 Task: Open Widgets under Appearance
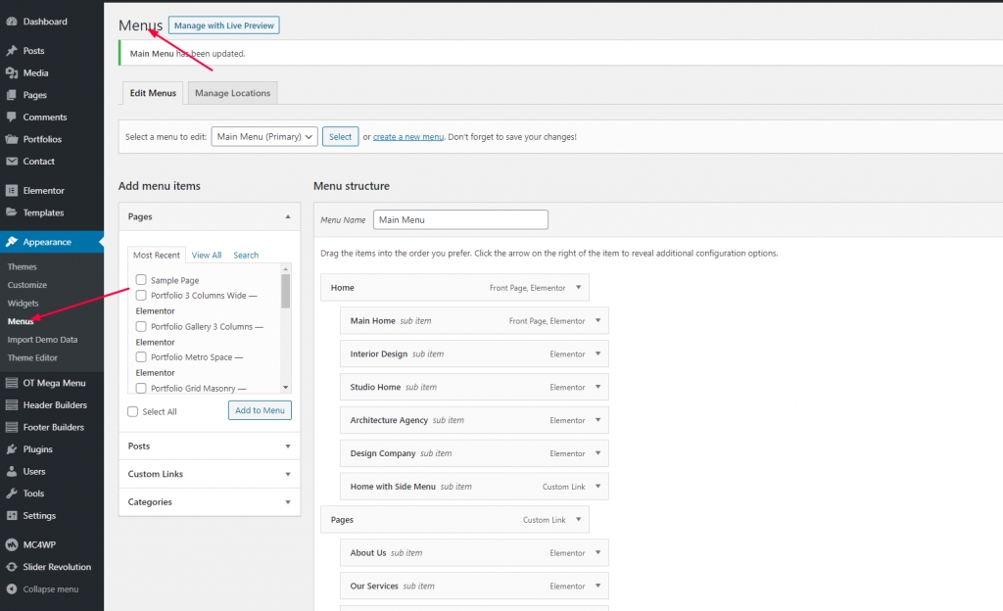click(24, 304)
